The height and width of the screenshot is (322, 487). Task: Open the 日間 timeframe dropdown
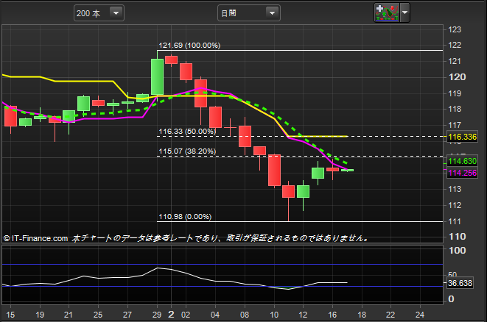[x=249, y=13]
